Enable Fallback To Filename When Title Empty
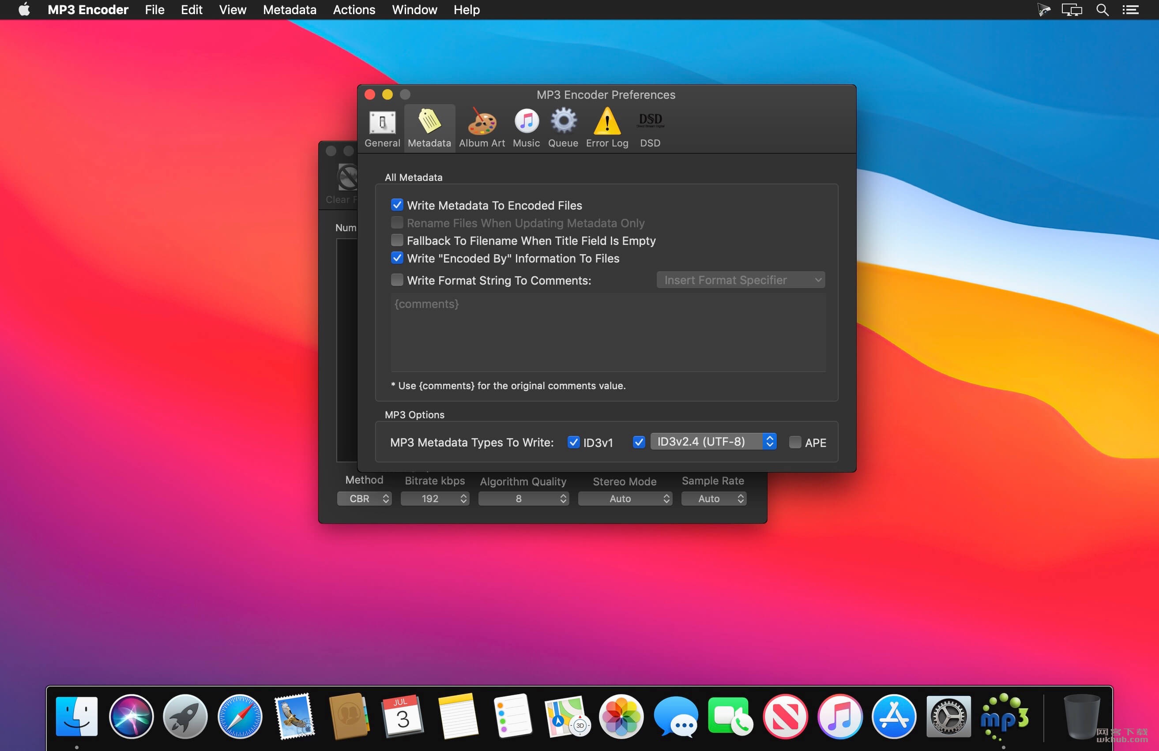The image size is (1159, 751). (x=397, y=240)
